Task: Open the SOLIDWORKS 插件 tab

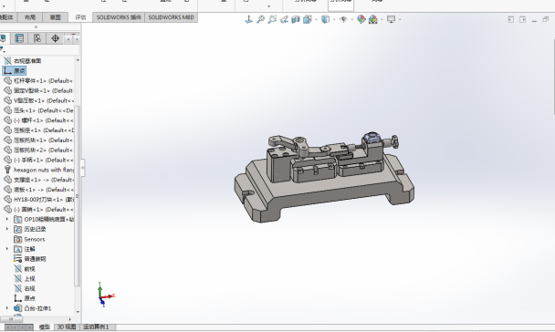Action: tap(119, 17)
